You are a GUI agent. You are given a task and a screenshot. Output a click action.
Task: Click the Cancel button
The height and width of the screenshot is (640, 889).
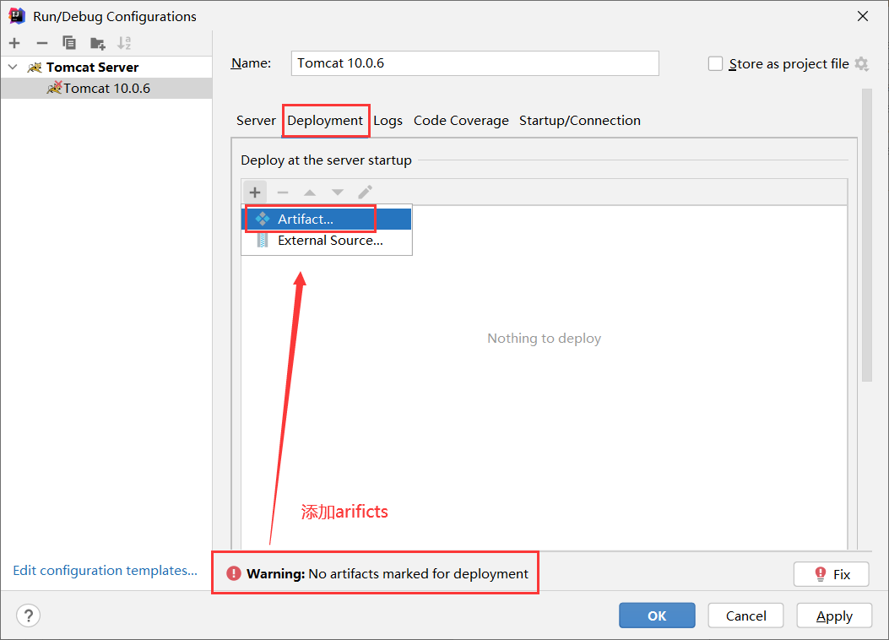[745, 616]
